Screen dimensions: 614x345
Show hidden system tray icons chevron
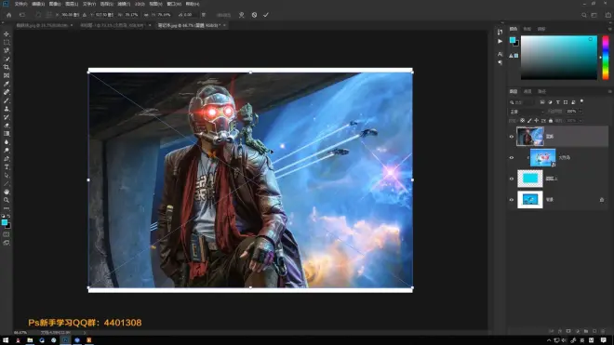click(x=549, y=340)
